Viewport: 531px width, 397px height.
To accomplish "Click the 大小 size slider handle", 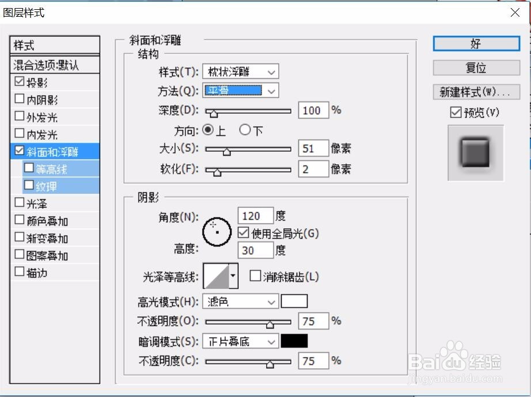I will pyautogui.click(x=226, y=151).
